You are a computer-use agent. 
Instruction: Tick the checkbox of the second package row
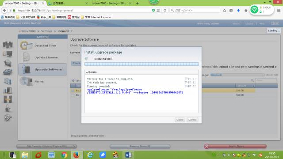click(x=73, y=95)
